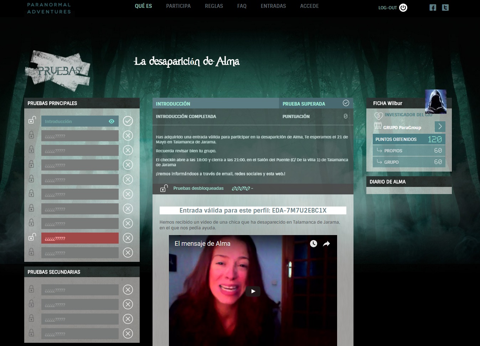Select the red locked test entry
This screenshot has width=480, height=346.
[80, 238]
